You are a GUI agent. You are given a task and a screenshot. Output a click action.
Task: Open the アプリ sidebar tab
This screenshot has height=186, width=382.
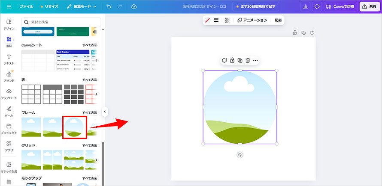click(9, 146)
